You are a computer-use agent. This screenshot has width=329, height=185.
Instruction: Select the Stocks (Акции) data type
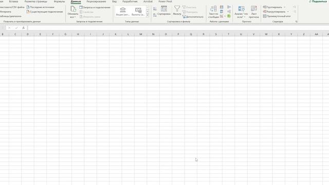point(123,11)
